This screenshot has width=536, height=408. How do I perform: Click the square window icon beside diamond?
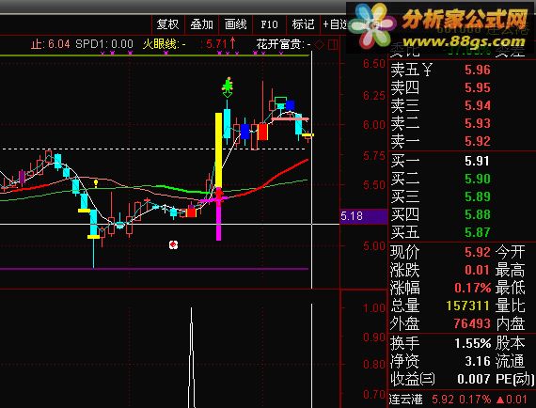333,44
